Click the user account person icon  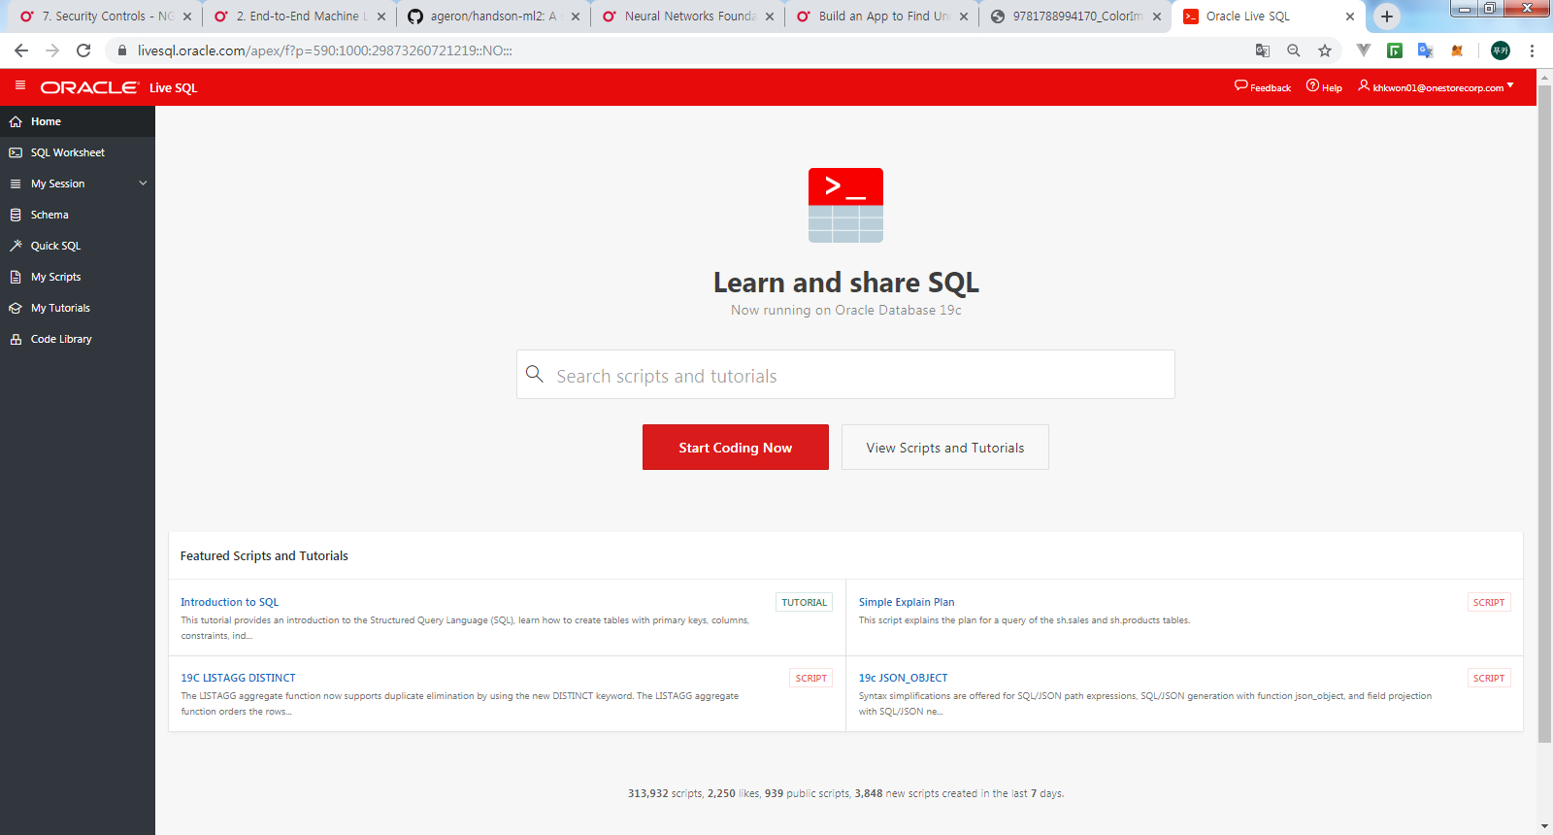point(1364,85)
